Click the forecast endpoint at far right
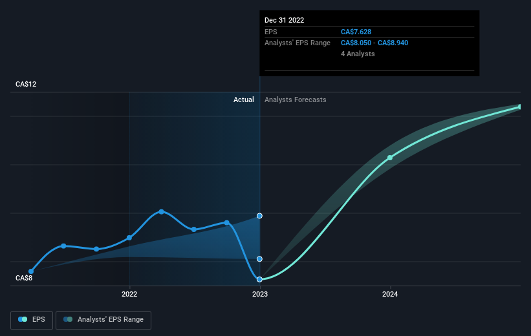This screenshot has width=531, height=336. (x=520, y=107)
